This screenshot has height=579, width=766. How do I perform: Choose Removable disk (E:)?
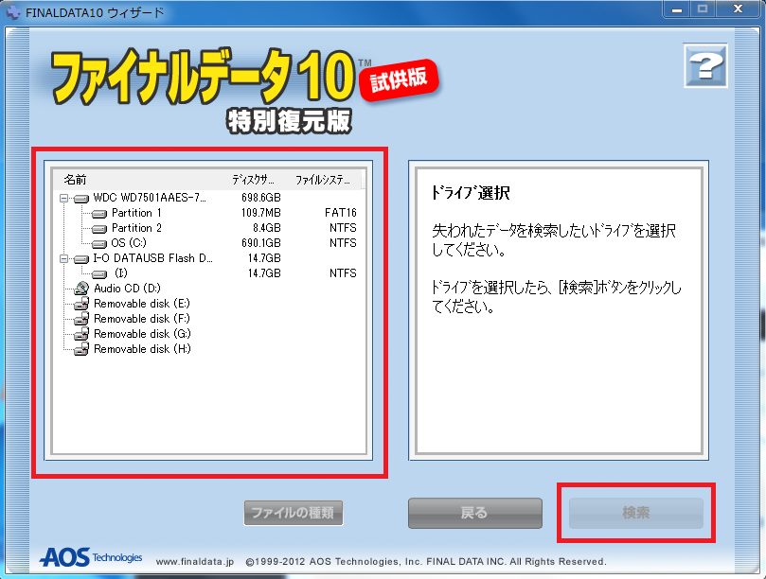(142, 304)
